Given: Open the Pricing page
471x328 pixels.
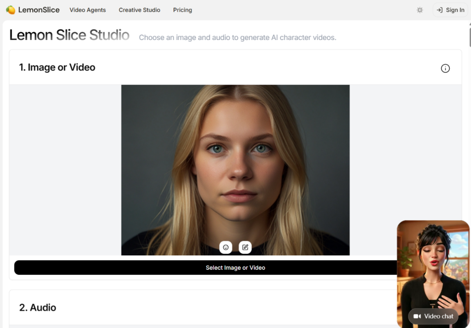Looking at the screenshot, I should click(182, 10).
